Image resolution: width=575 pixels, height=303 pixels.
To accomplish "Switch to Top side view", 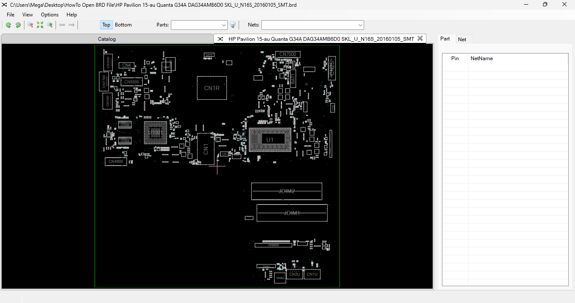I will click(x=106, y=25).
